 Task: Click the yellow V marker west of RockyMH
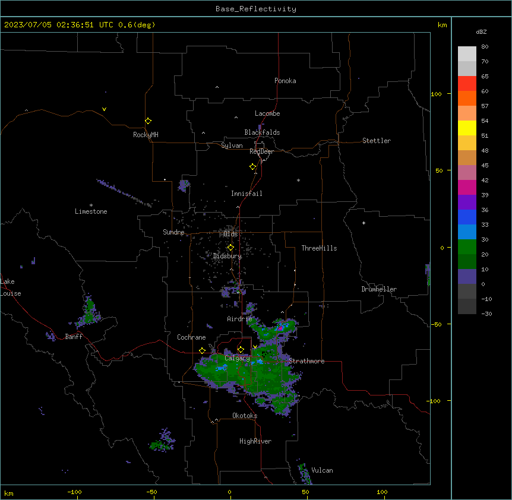(x=104, y=109)
